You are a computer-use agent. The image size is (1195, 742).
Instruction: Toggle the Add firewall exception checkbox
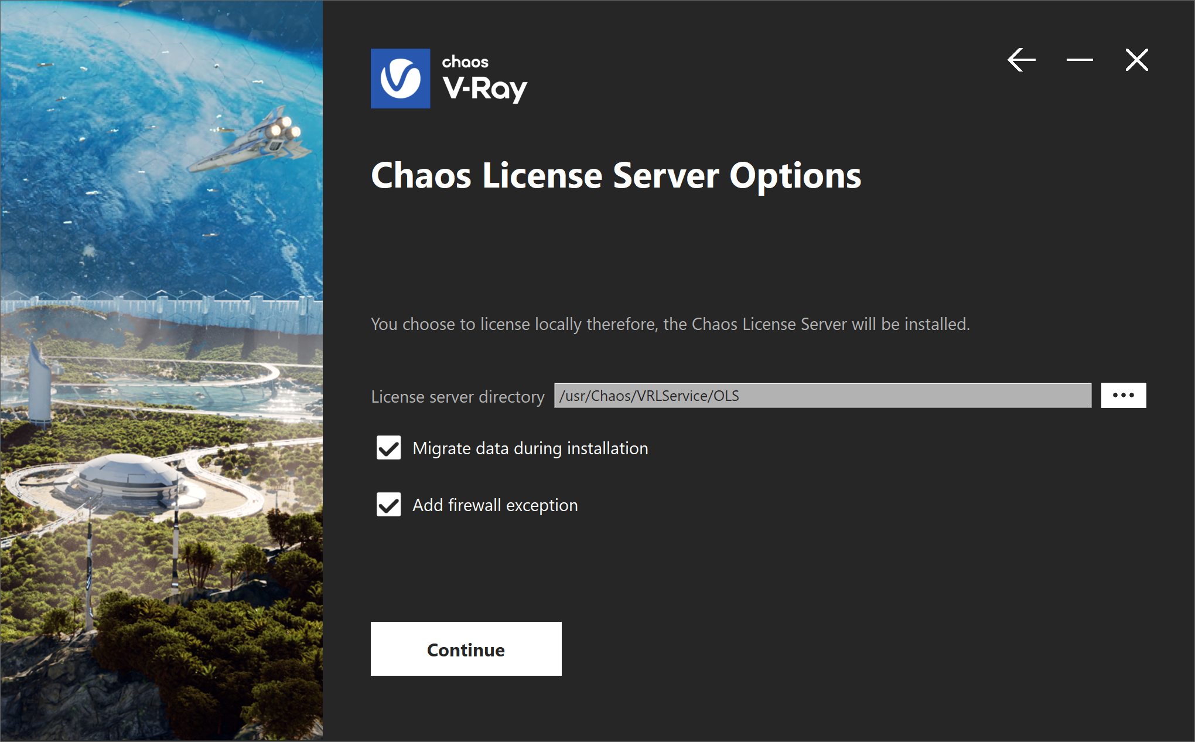click(x=389, y=505)
